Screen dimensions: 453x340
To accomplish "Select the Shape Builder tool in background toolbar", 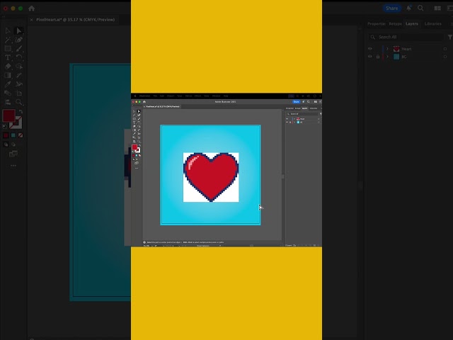I will pyautogui.click(x=19, y=67).
